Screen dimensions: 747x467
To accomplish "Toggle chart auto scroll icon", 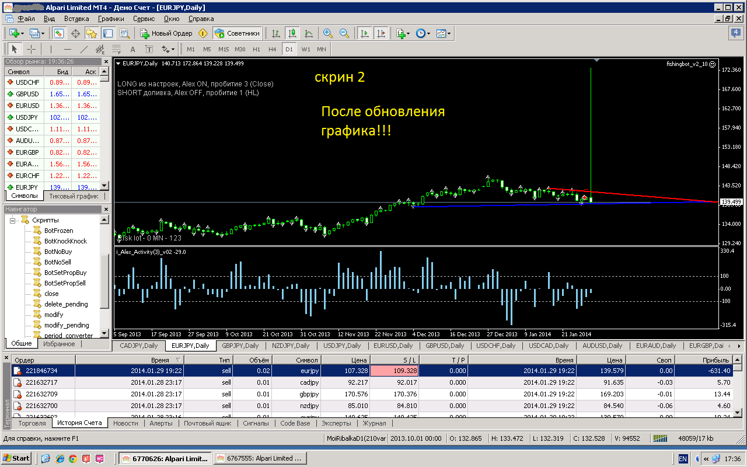I will (365, 33).
